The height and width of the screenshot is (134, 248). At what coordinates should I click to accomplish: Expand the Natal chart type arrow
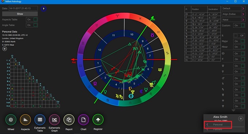[243, 20]
